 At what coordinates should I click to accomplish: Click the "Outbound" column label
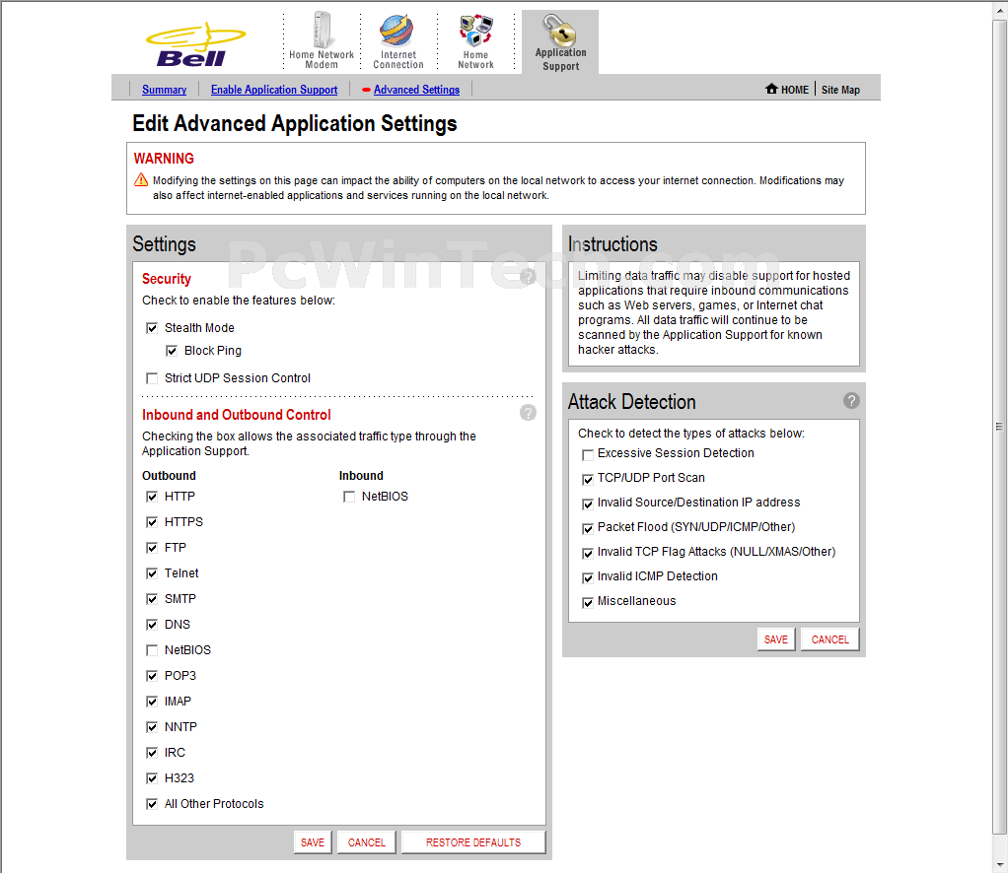pos(169,476)
